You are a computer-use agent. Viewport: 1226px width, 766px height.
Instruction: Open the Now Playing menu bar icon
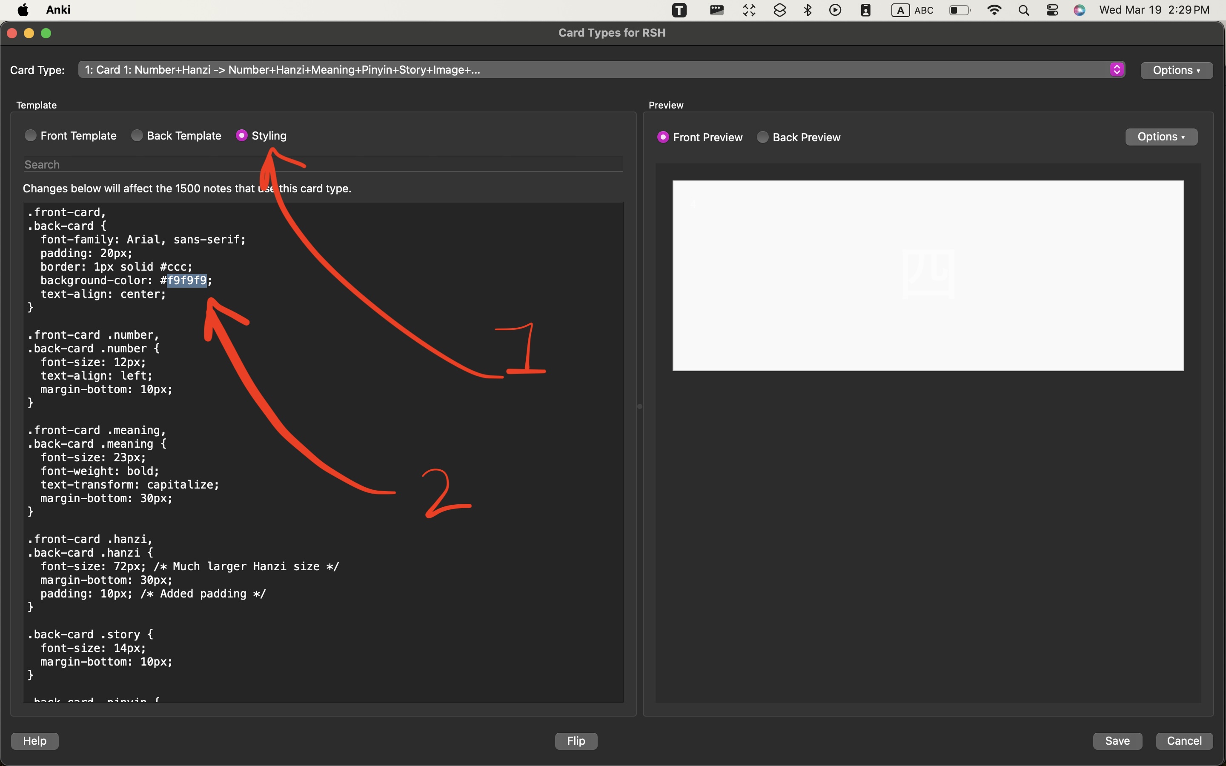point(835,10)
